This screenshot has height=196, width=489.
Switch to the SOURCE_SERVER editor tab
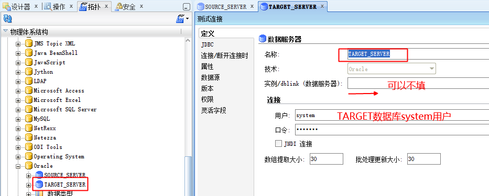click(x=226, y=6)
